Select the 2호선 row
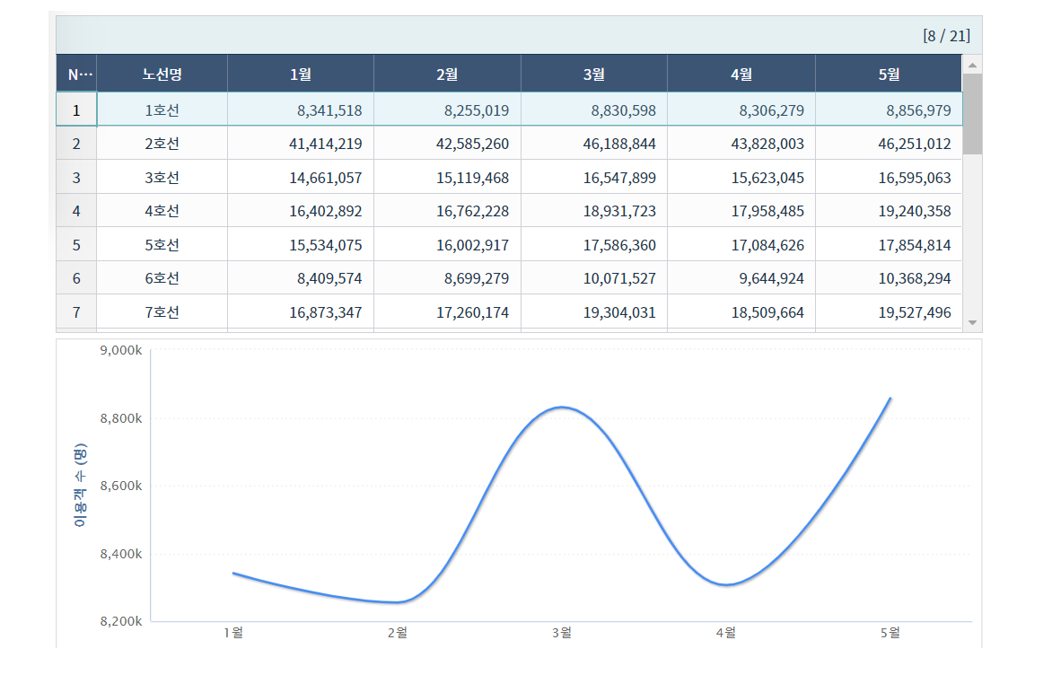 click(162, 144)
